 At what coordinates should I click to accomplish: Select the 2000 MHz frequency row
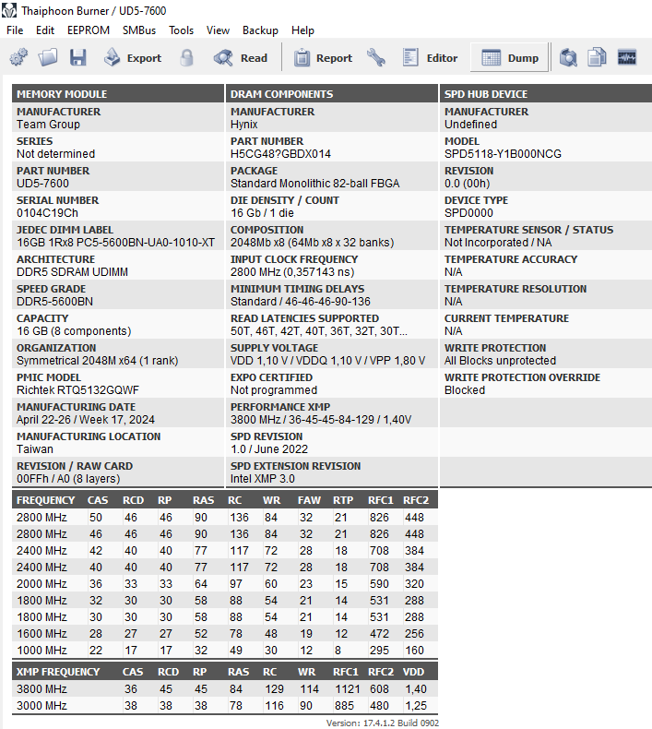(x=225, y=584)
